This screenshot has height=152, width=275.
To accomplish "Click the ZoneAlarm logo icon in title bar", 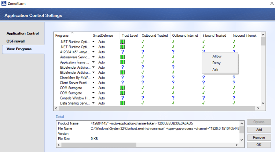I will 4,3.
